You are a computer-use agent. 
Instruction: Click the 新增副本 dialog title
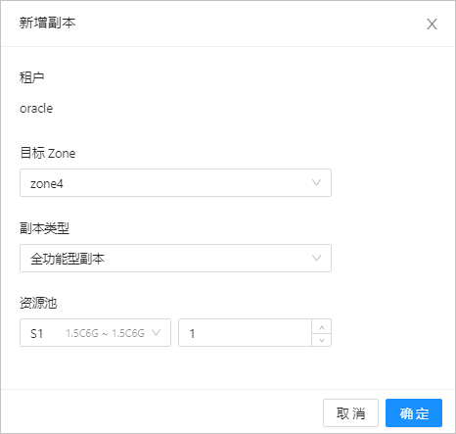click(x=48, y=24)
